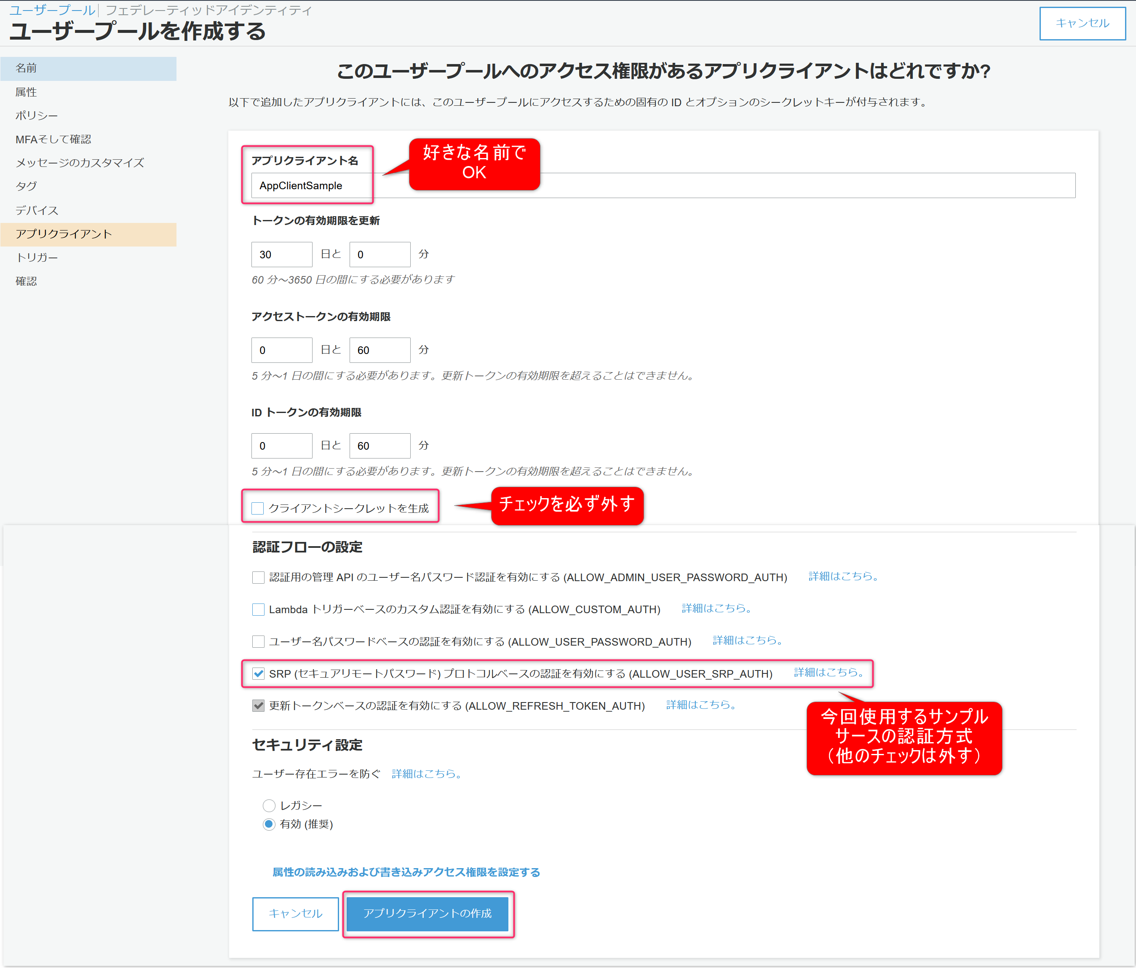Go to the ポリシー sidebar step
The height and width of the screenshot is (968, 1136).
[x=36, y=116]
